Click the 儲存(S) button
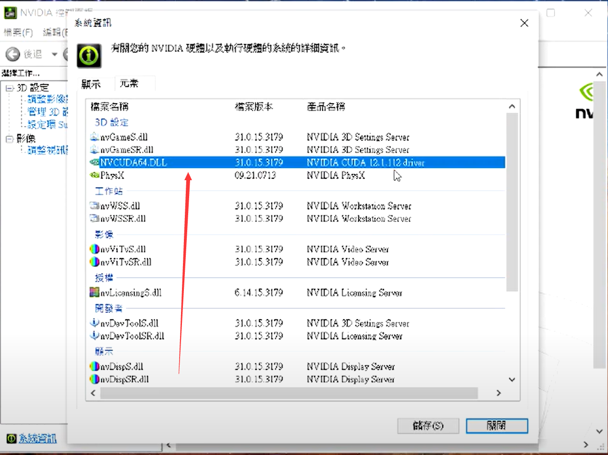Image resolution: width=608 pixels, height=455 pixels. tap(428, 425)
